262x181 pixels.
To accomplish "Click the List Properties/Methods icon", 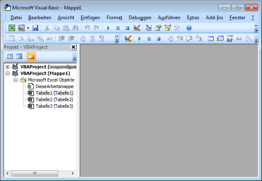I will tap(12, 38).
